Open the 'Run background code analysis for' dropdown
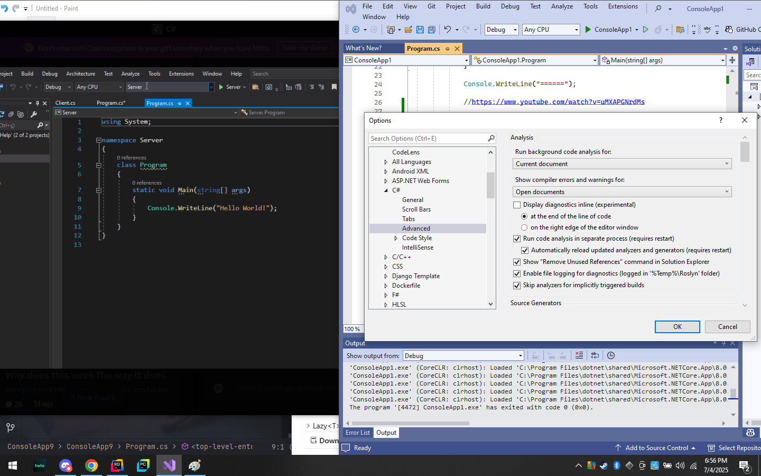Viewport: 761px width, 476px height. [x=622, y=164]
